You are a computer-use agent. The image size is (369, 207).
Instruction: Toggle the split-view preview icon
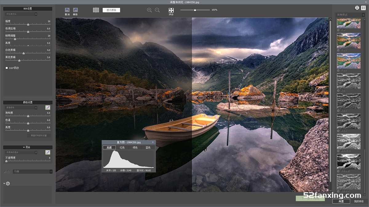tap(96, 10)
